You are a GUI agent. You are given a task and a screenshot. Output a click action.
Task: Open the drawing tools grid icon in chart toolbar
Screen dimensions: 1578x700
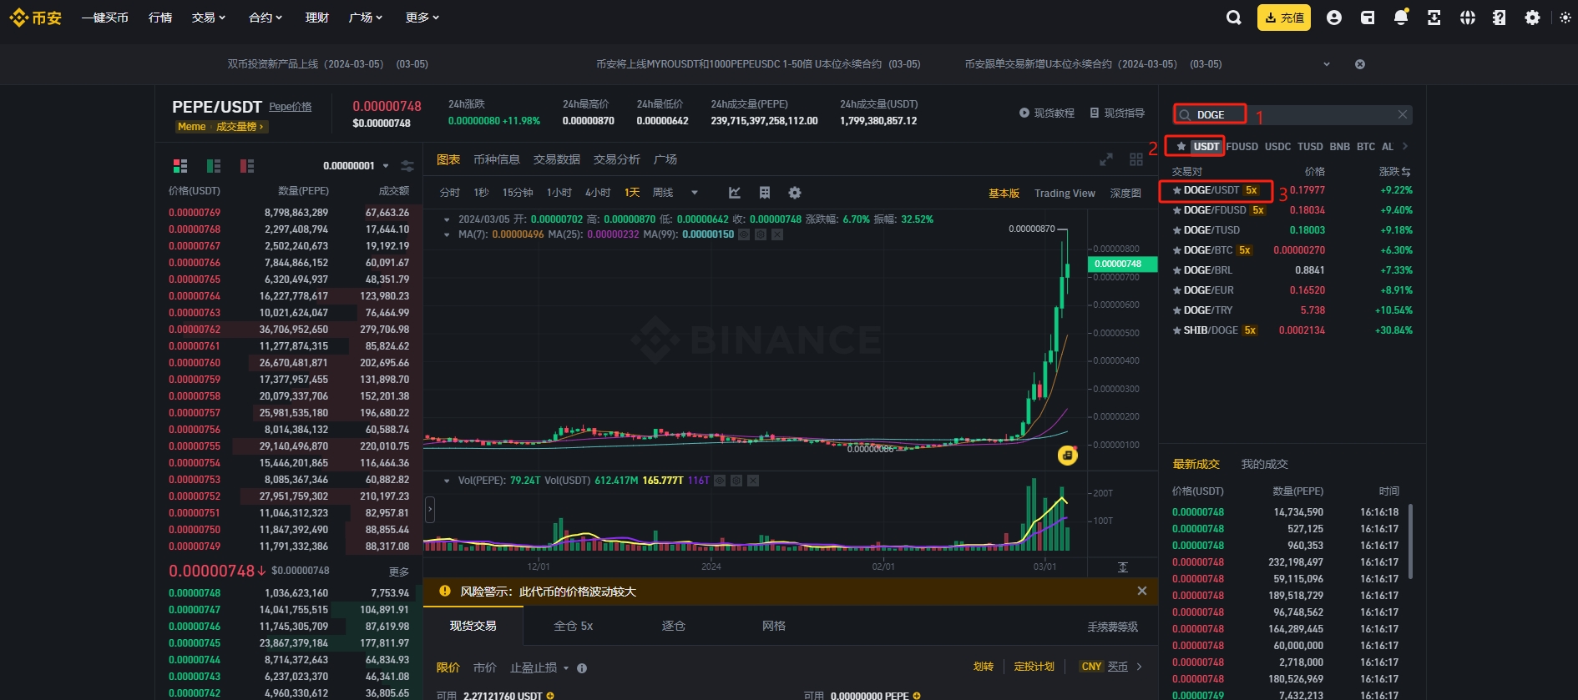click(765, 193)
